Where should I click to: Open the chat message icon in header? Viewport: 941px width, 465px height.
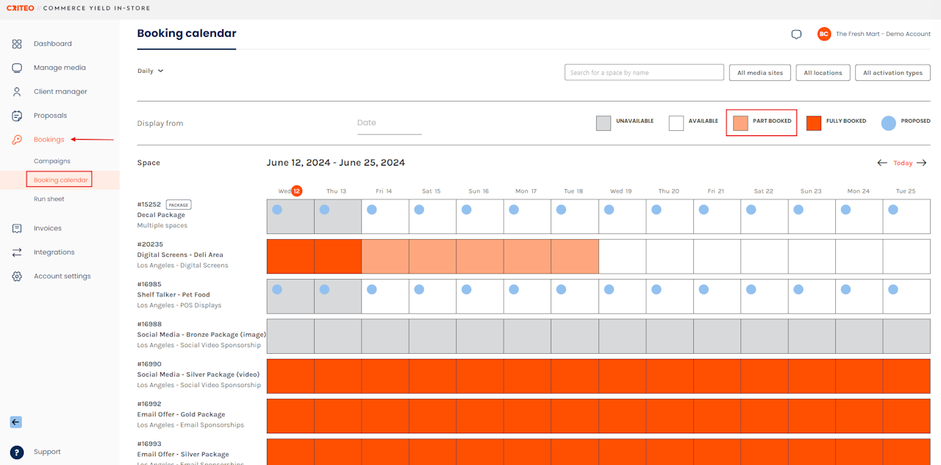[796, 35]
